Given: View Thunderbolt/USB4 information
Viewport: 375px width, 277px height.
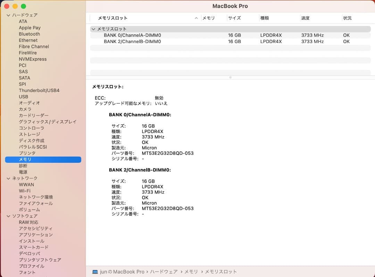Looking at the screenshot, I should tap(39, 90).
